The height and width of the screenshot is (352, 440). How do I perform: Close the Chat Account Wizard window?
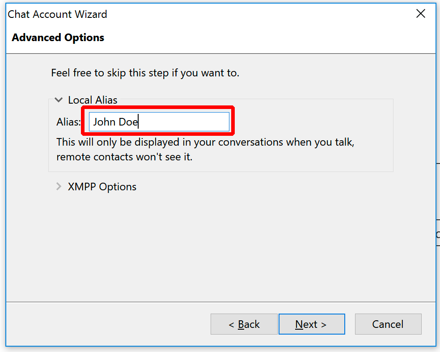[x=421, y=13]
